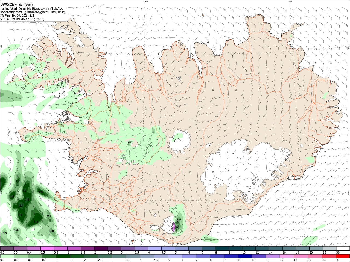Screen dimensions: 350x262
Task: Select the violet 3 snow legend swatch
Action: point(128,248)
